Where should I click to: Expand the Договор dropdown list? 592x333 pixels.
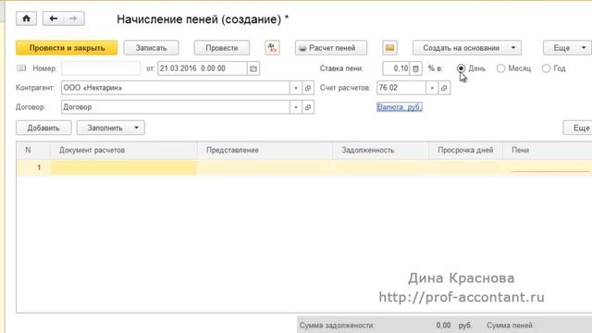[x=296, y=107]
